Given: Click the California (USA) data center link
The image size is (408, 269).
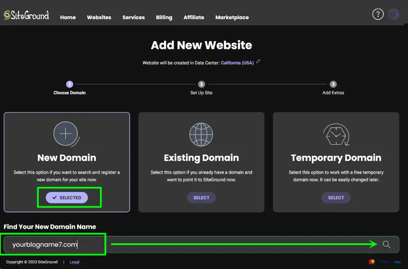Looking at the screenshot, I should pyautogui.click(x=237, y=63).
